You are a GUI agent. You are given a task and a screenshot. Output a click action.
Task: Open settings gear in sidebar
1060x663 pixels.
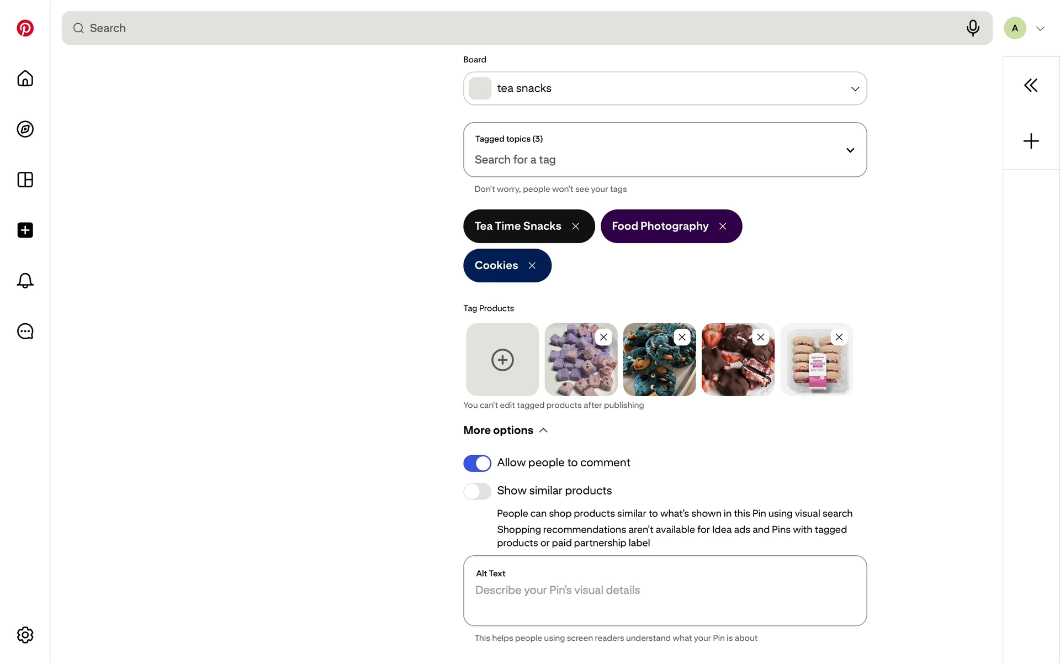(x=25, y=635)
